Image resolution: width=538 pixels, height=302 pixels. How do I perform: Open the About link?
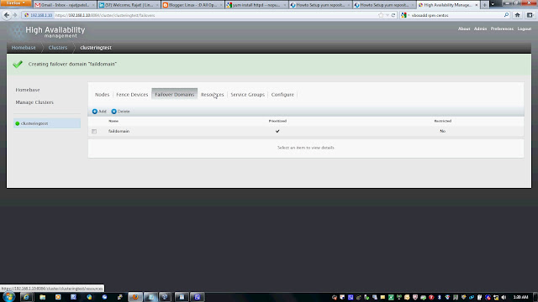464,29
